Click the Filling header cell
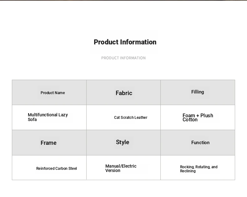This screenshot has width=247, height=197. (198, 92)
